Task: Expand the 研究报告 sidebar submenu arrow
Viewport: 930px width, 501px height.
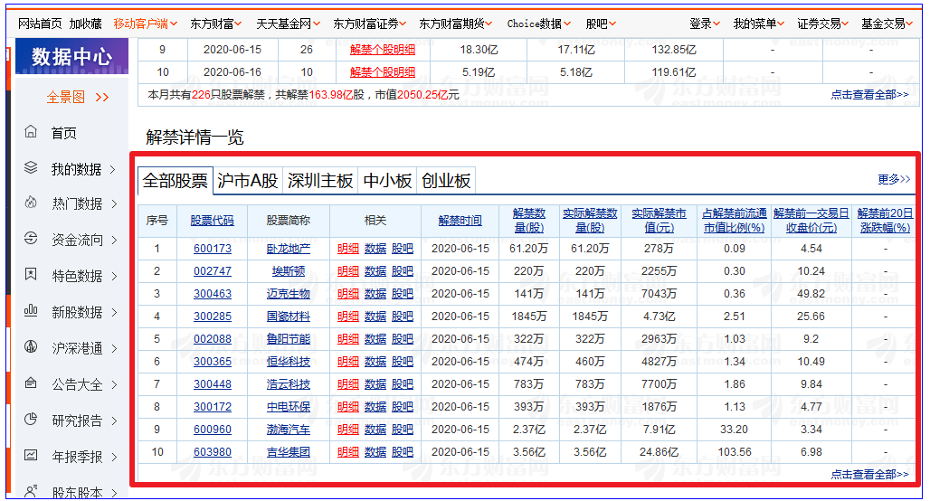Action: (x=114, y=421)
